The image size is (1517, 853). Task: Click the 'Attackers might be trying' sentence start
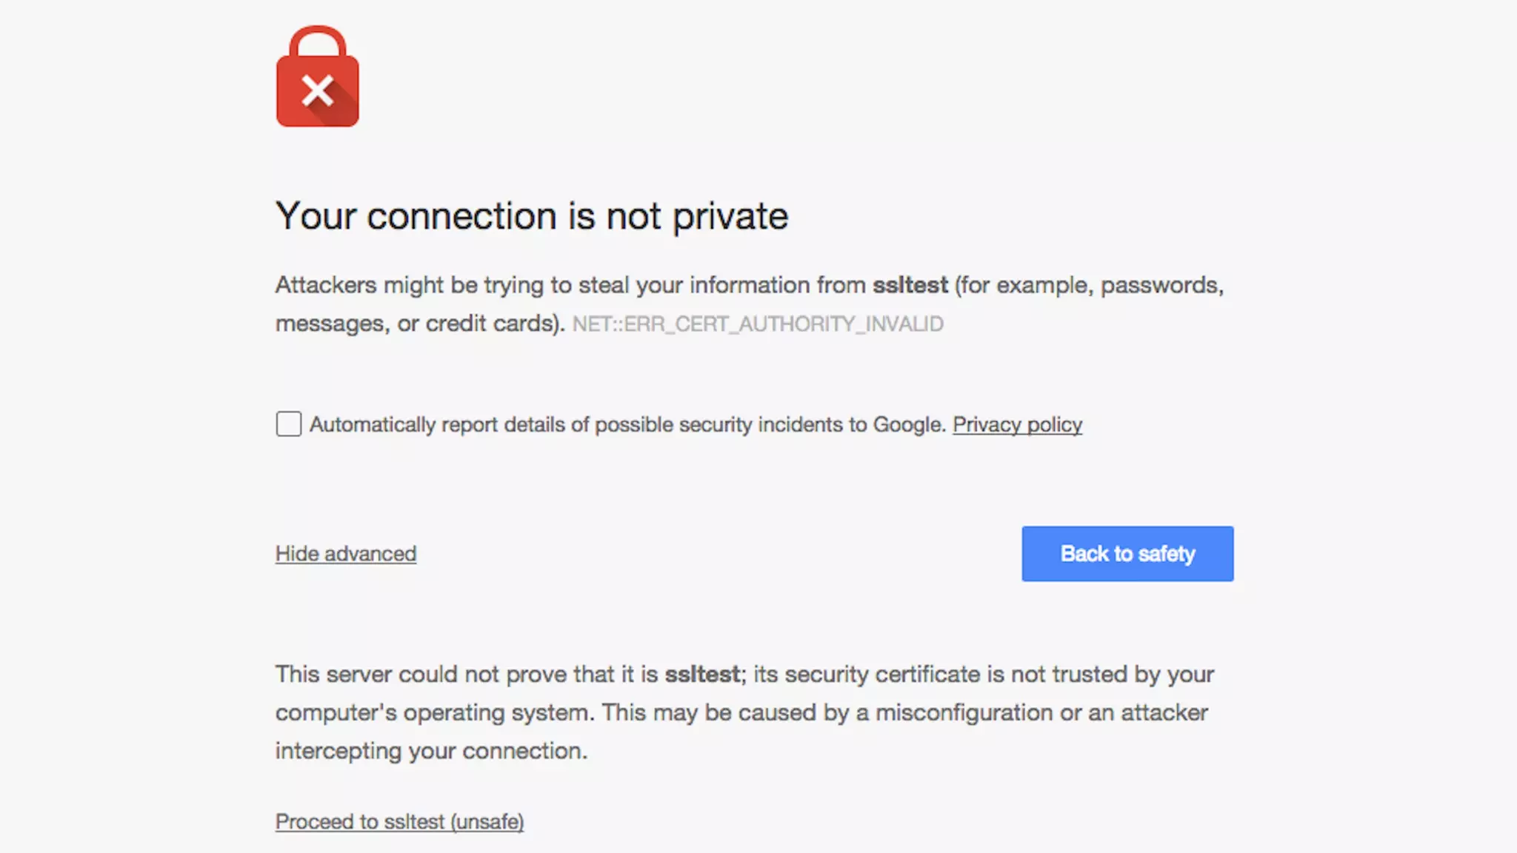376,285
